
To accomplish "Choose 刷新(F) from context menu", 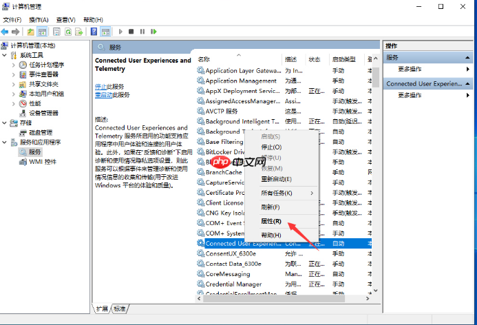I will click(270, 207).
